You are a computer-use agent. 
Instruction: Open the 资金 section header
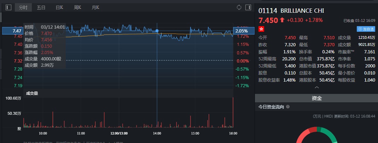(316, 99)
